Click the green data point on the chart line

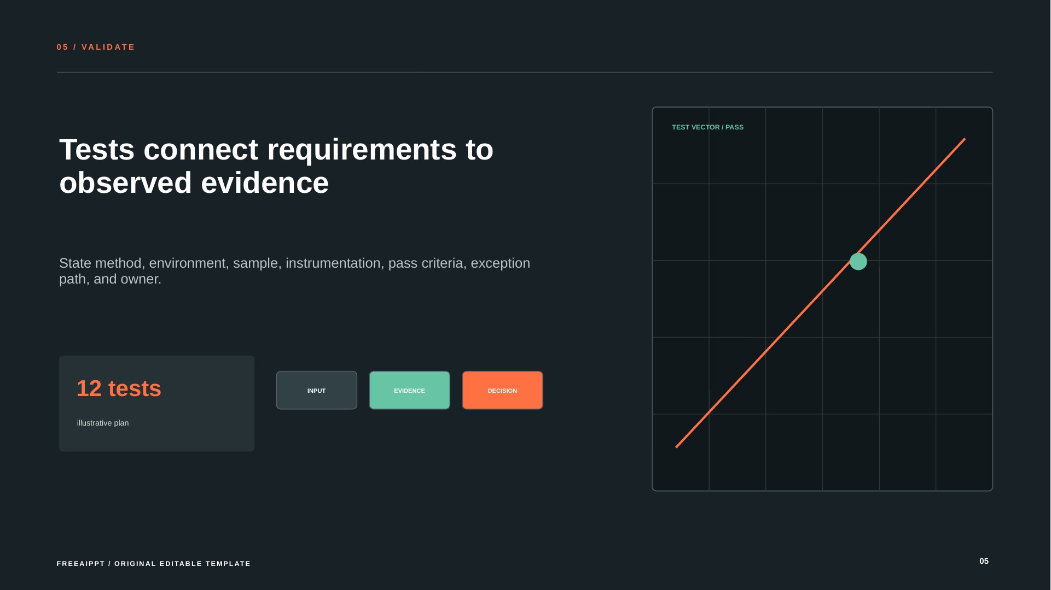point(858,262)
